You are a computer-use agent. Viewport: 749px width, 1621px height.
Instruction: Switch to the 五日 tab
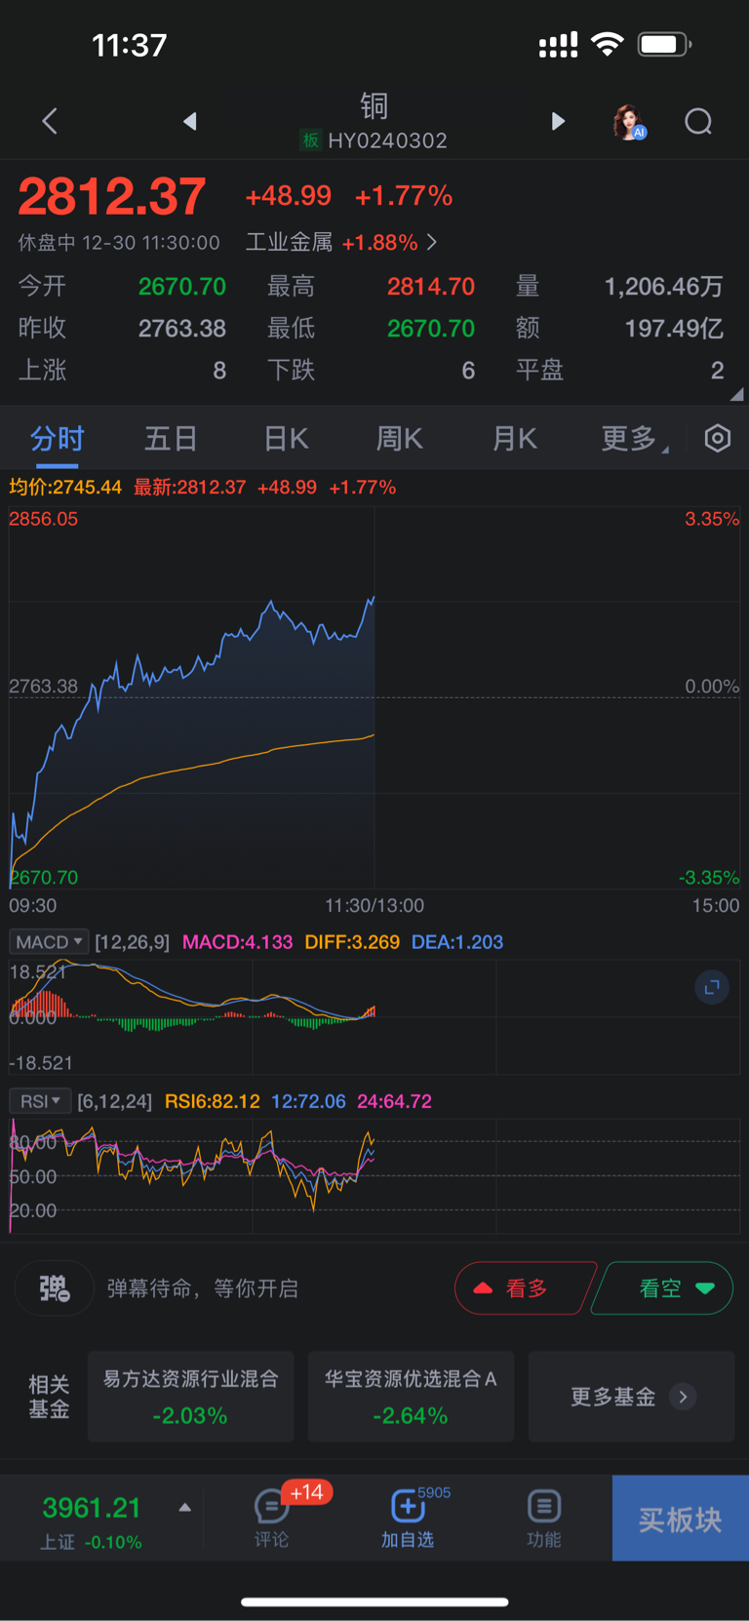pos(171,439)
